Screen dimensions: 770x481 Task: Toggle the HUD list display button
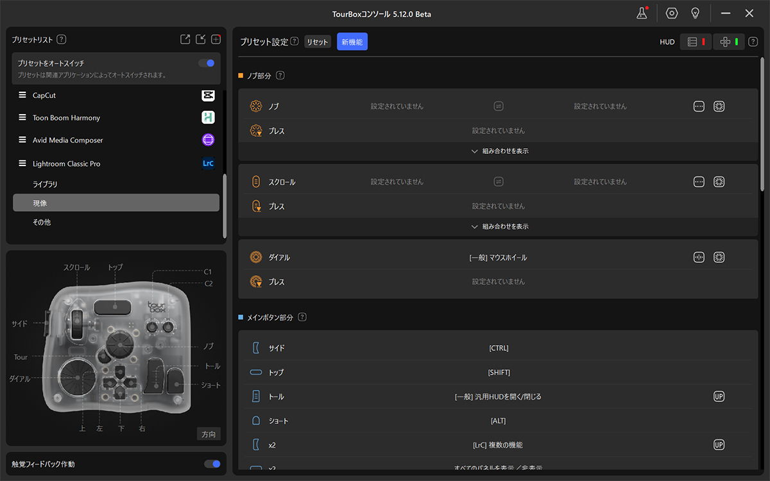tap(696, 42)
